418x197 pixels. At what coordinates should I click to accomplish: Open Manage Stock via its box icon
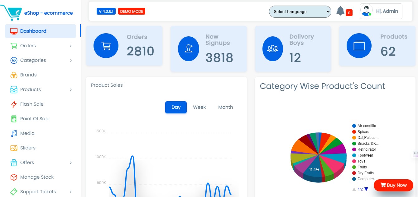pyautogui.click(x=14, y=177)
